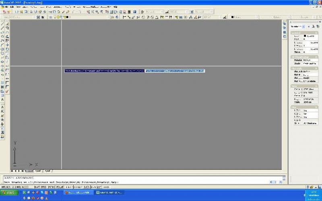Click the Pan realtime icon
The image size is (322, 201).
pyautogui.click(x=88, y=12)
